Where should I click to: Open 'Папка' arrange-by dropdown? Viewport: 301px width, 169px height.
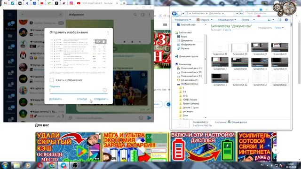[x=279, y=28]
